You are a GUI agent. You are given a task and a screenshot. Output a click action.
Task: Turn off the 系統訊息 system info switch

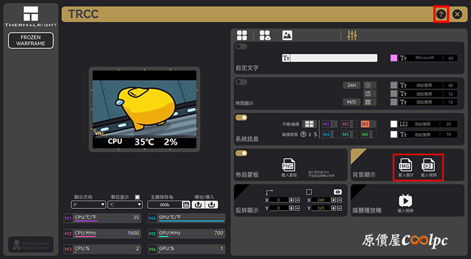point(241,118)
